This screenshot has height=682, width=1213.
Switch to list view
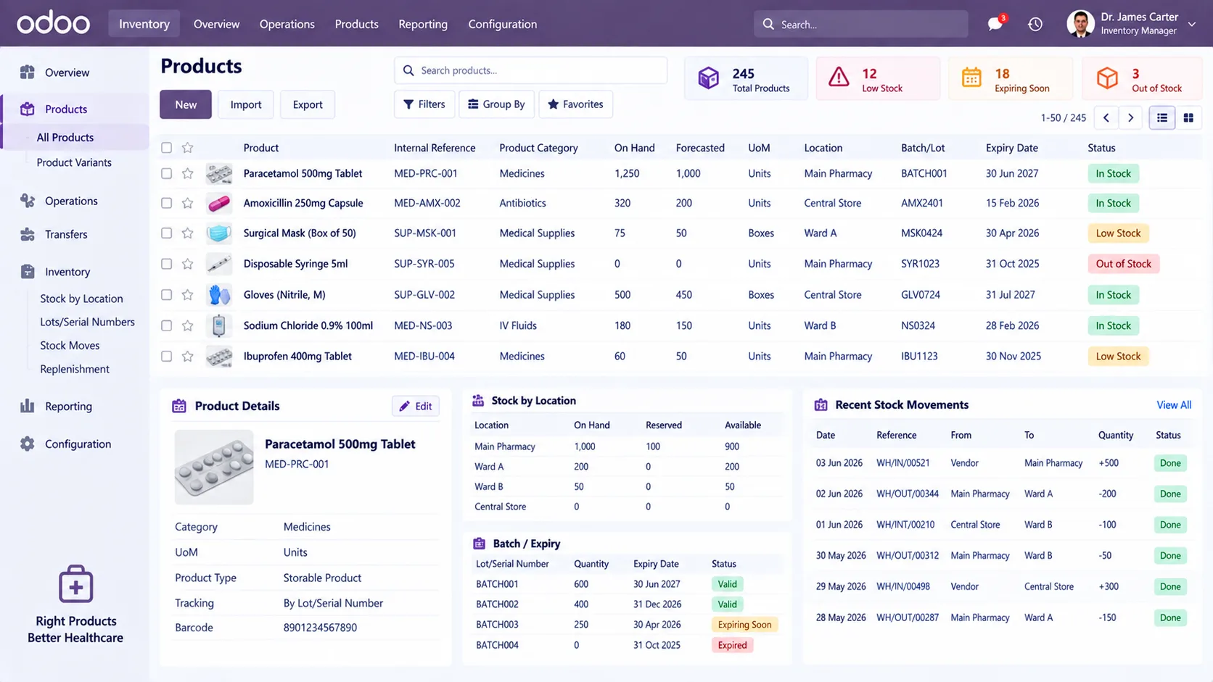pos(1161,117)
